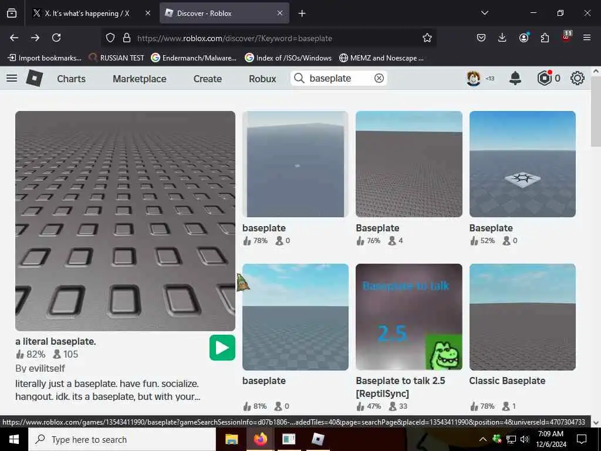The image size is (601, 451).
Task: Close the X tab
Action: (x=147, y=13)
